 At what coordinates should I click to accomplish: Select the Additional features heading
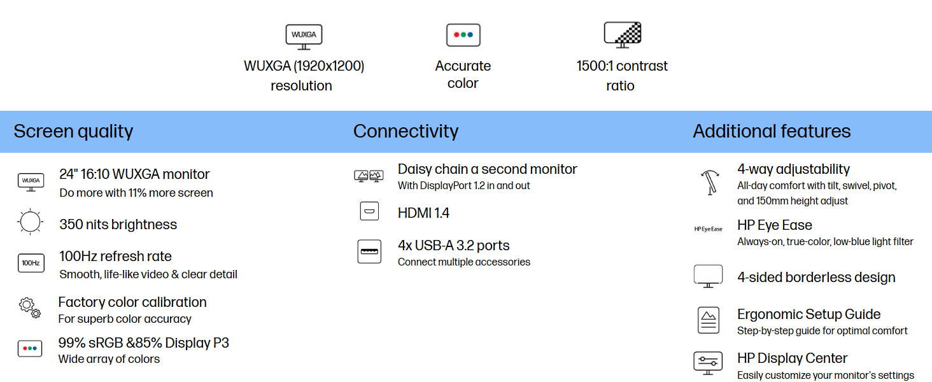[x=772, y=131]
